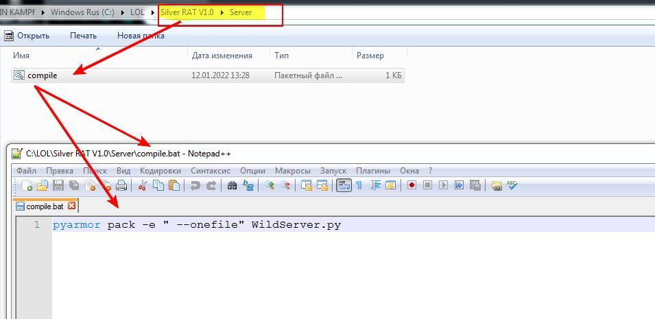Open the Окна menu
This screenshot has width=655, height=319.
click(409, 171)
